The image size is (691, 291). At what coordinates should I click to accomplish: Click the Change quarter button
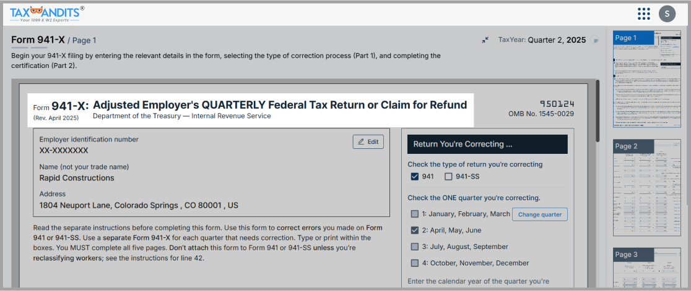[539, 214]
